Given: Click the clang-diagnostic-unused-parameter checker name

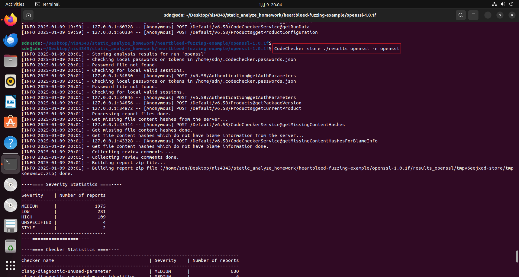Looking at the screenshot, I should click(x=66, y=271).
